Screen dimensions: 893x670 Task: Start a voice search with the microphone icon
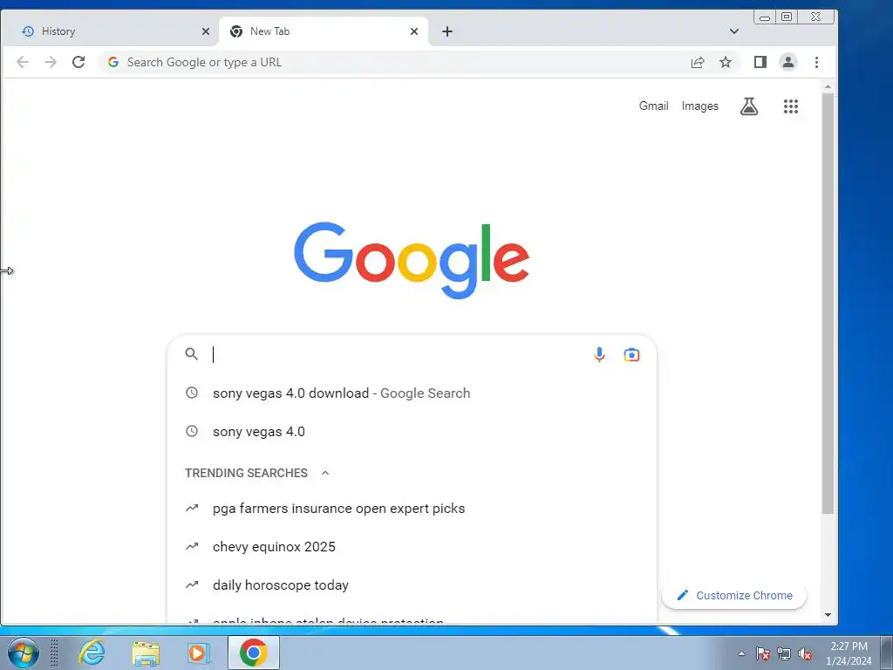click(x=599, y=354)
